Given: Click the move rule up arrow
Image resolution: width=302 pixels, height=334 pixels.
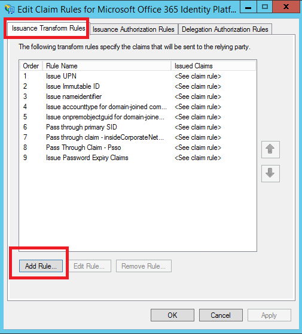Looking at the screenshot, I should pyautogui.click(x=270, y=149).
